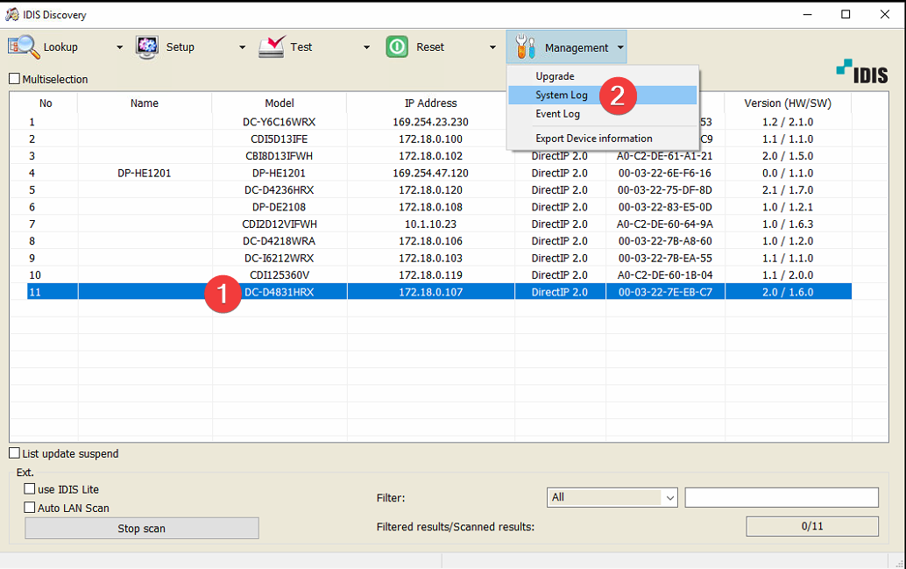Minimize the IDIS Discovery window
The image size is (906, 569).
[807, 14]
